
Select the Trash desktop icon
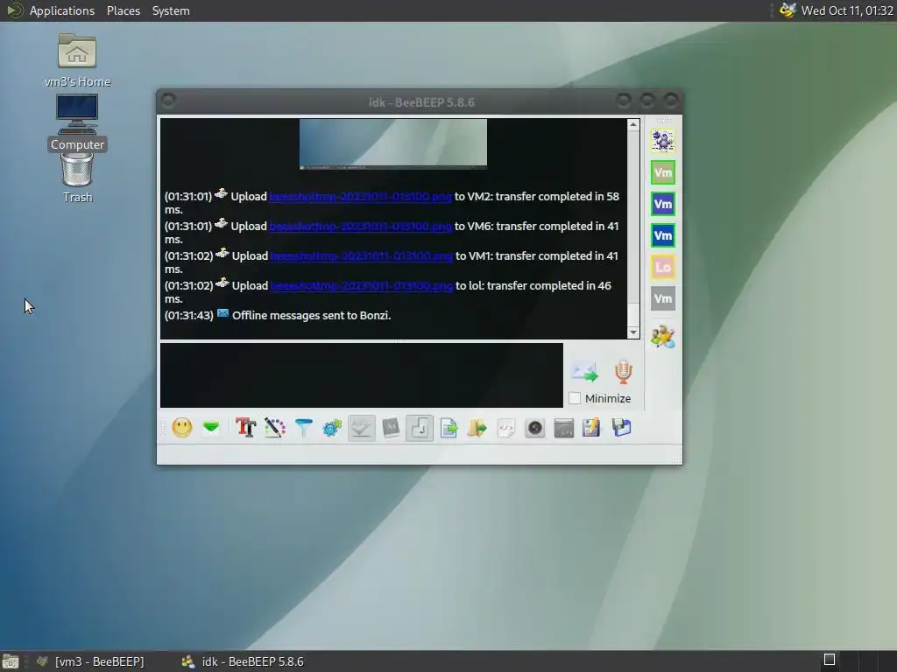[x=77, y=178]
